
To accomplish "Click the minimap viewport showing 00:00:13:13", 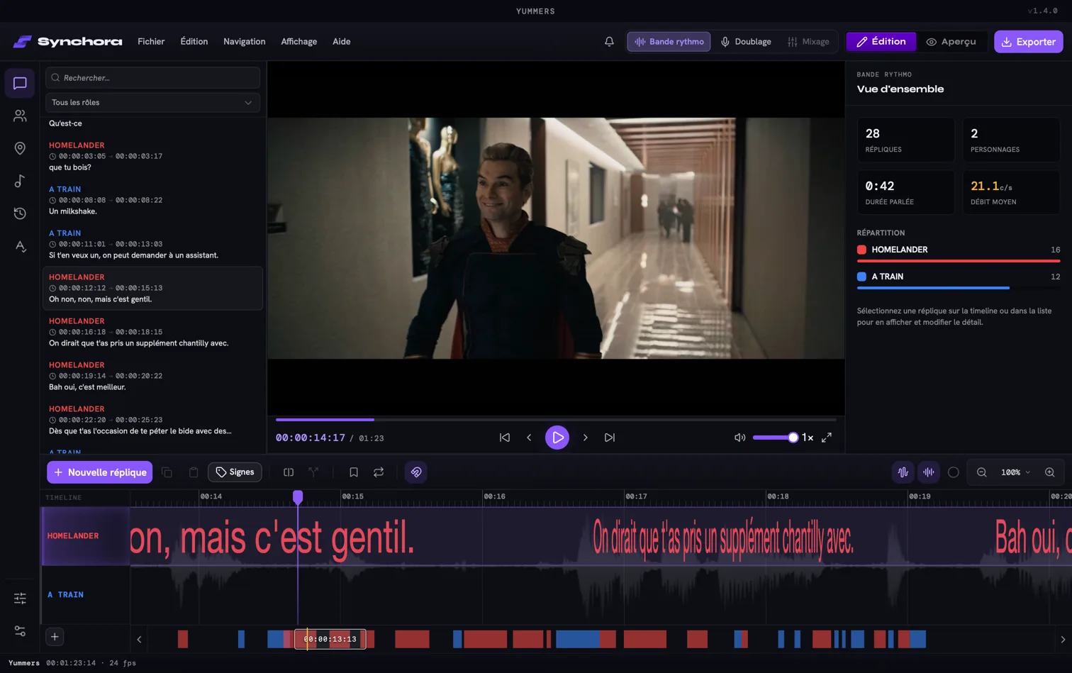I will (x=330, y=639).
